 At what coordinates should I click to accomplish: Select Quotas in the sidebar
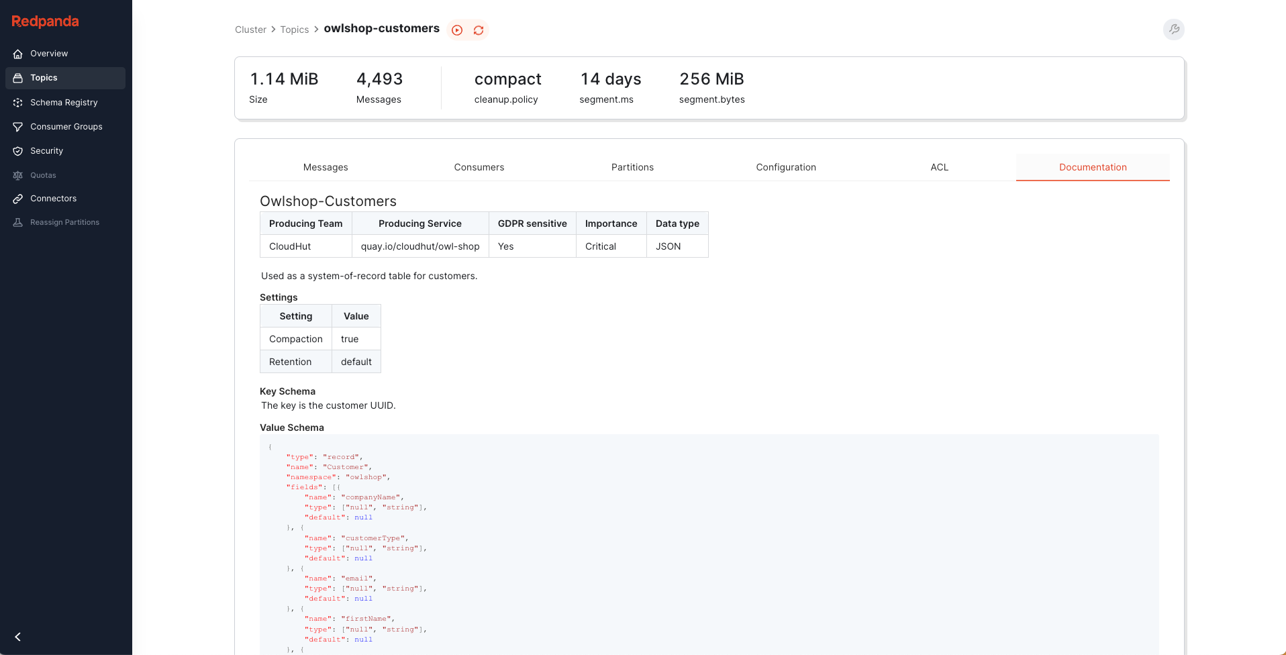click(x=43, y=175)
